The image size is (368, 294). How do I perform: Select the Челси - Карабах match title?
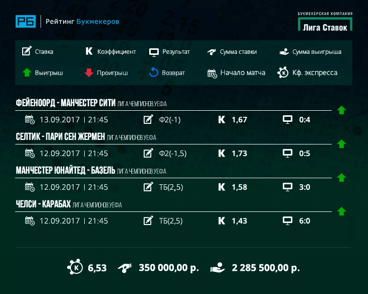[x=43, y=204]
